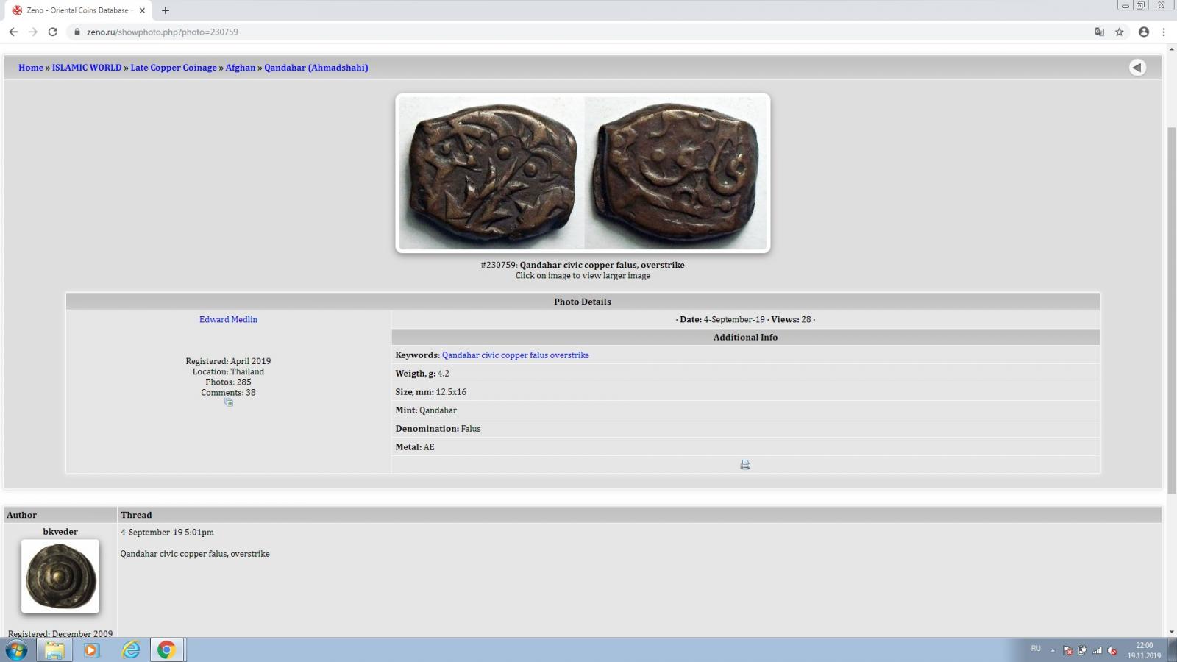Click the Additional Info header
The height and width of the screenshot is (662, 1177).
(x=745, y=337)
